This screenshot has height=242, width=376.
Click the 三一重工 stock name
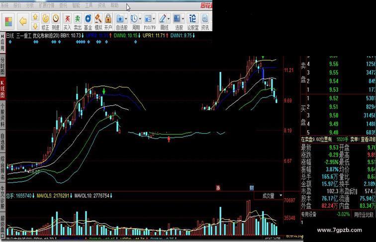[24, 36]
